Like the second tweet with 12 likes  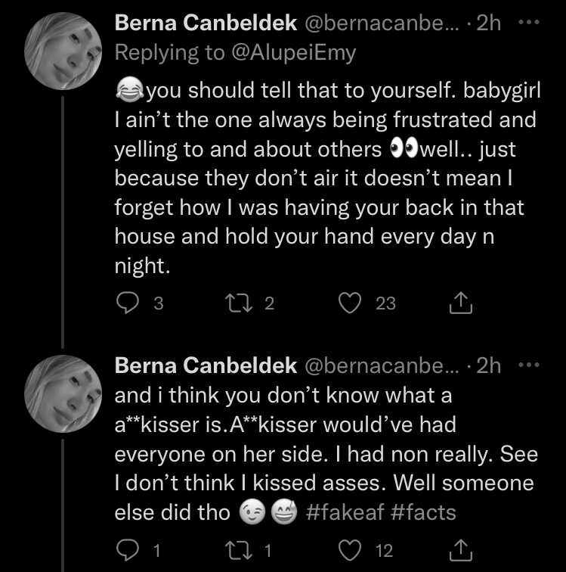(350, 551)
